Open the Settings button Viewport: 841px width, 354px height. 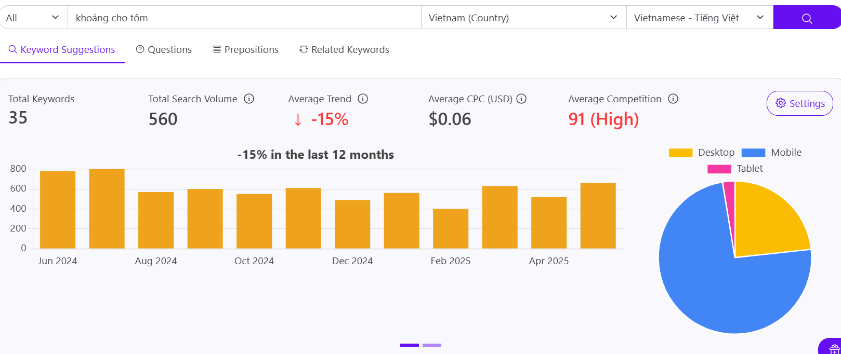point(800,103)
